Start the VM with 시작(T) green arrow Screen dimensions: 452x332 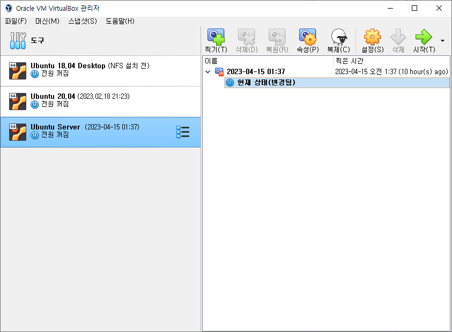(x=424, y=41)
